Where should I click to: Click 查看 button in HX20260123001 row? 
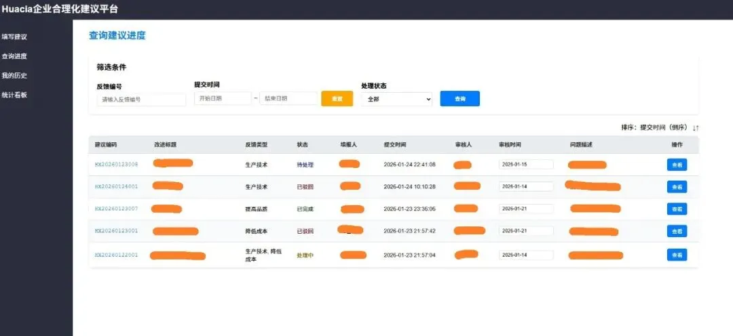pos(677,231)
